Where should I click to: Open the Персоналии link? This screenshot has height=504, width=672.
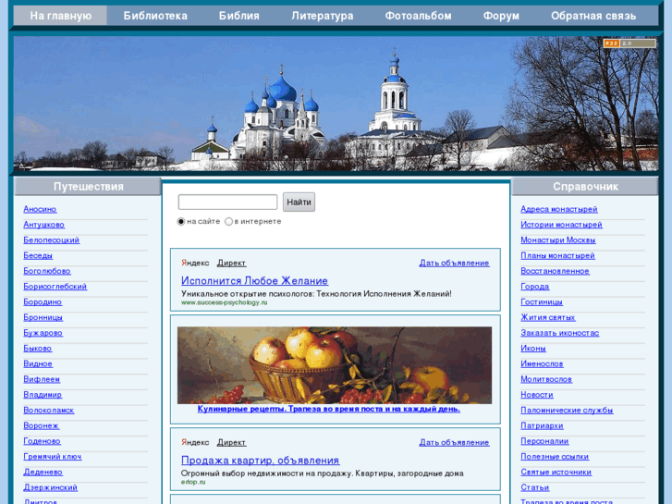544,440
